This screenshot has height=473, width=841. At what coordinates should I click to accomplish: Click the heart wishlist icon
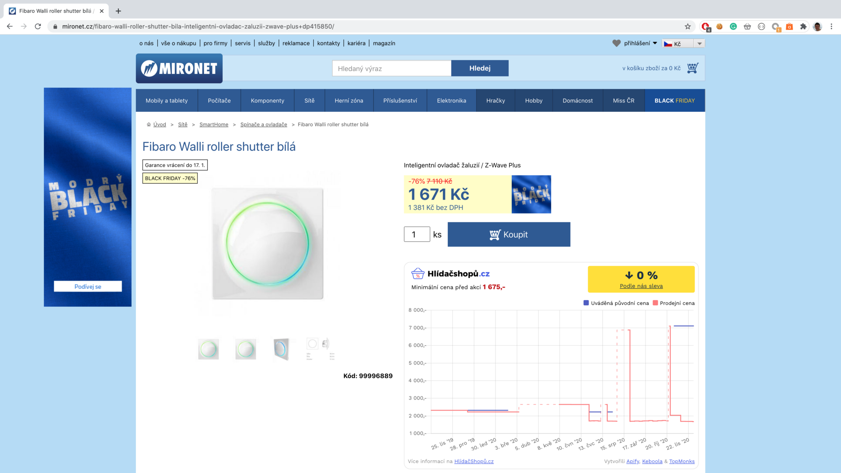(x=616, y=43)
